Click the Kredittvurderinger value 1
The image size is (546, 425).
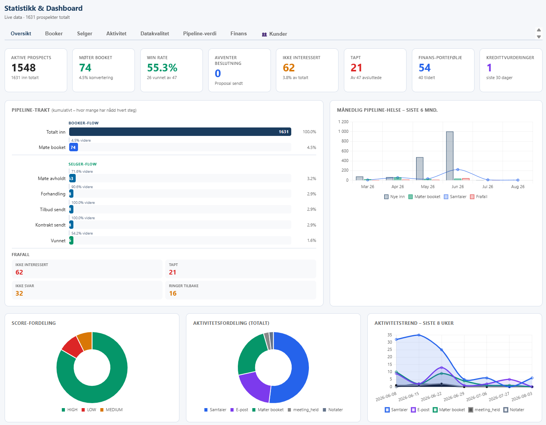click(489, 68)
